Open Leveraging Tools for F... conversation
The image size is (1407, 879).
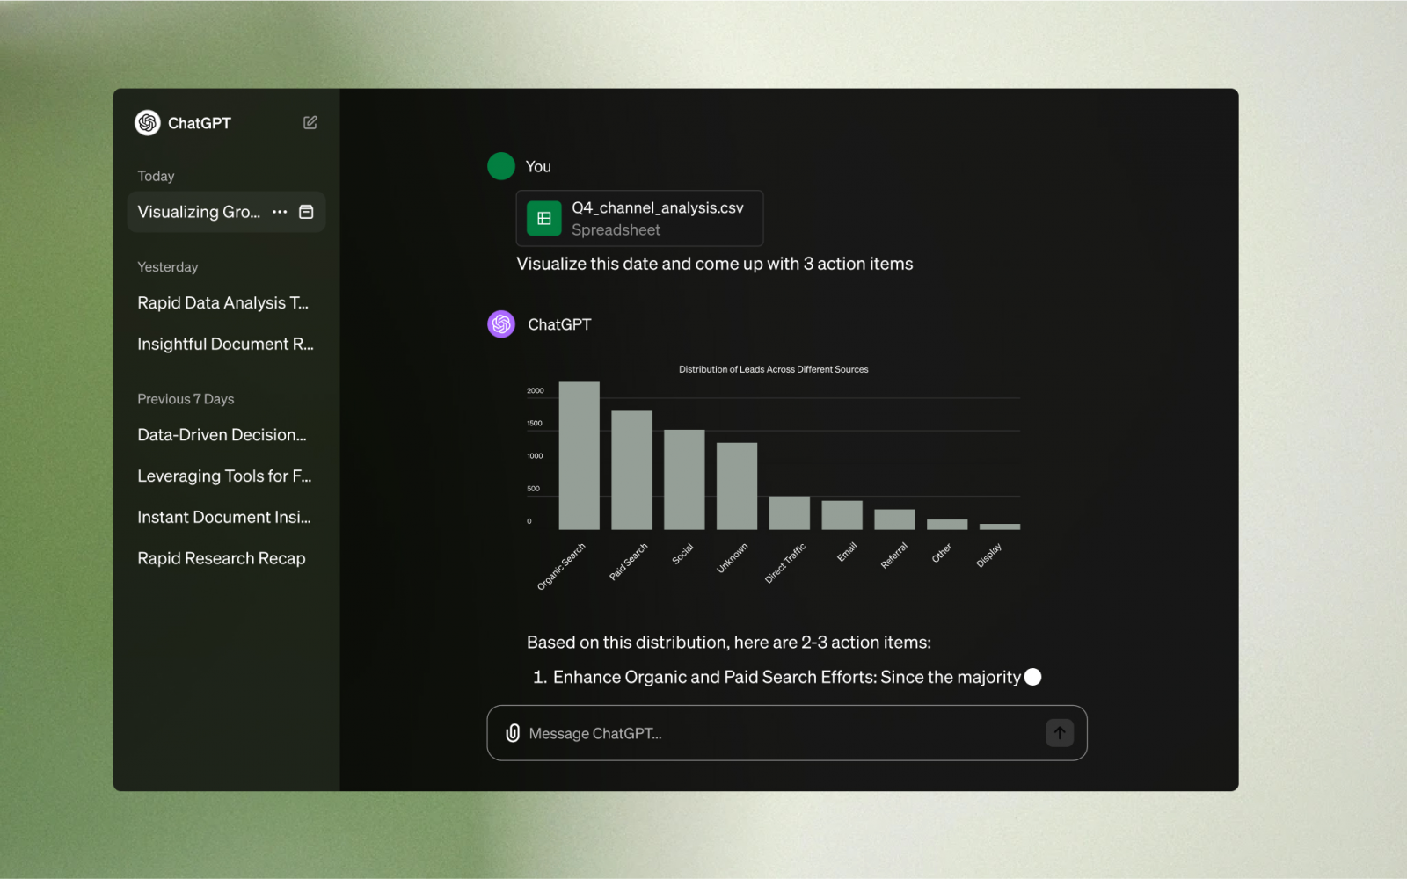(x=224, y=476)
